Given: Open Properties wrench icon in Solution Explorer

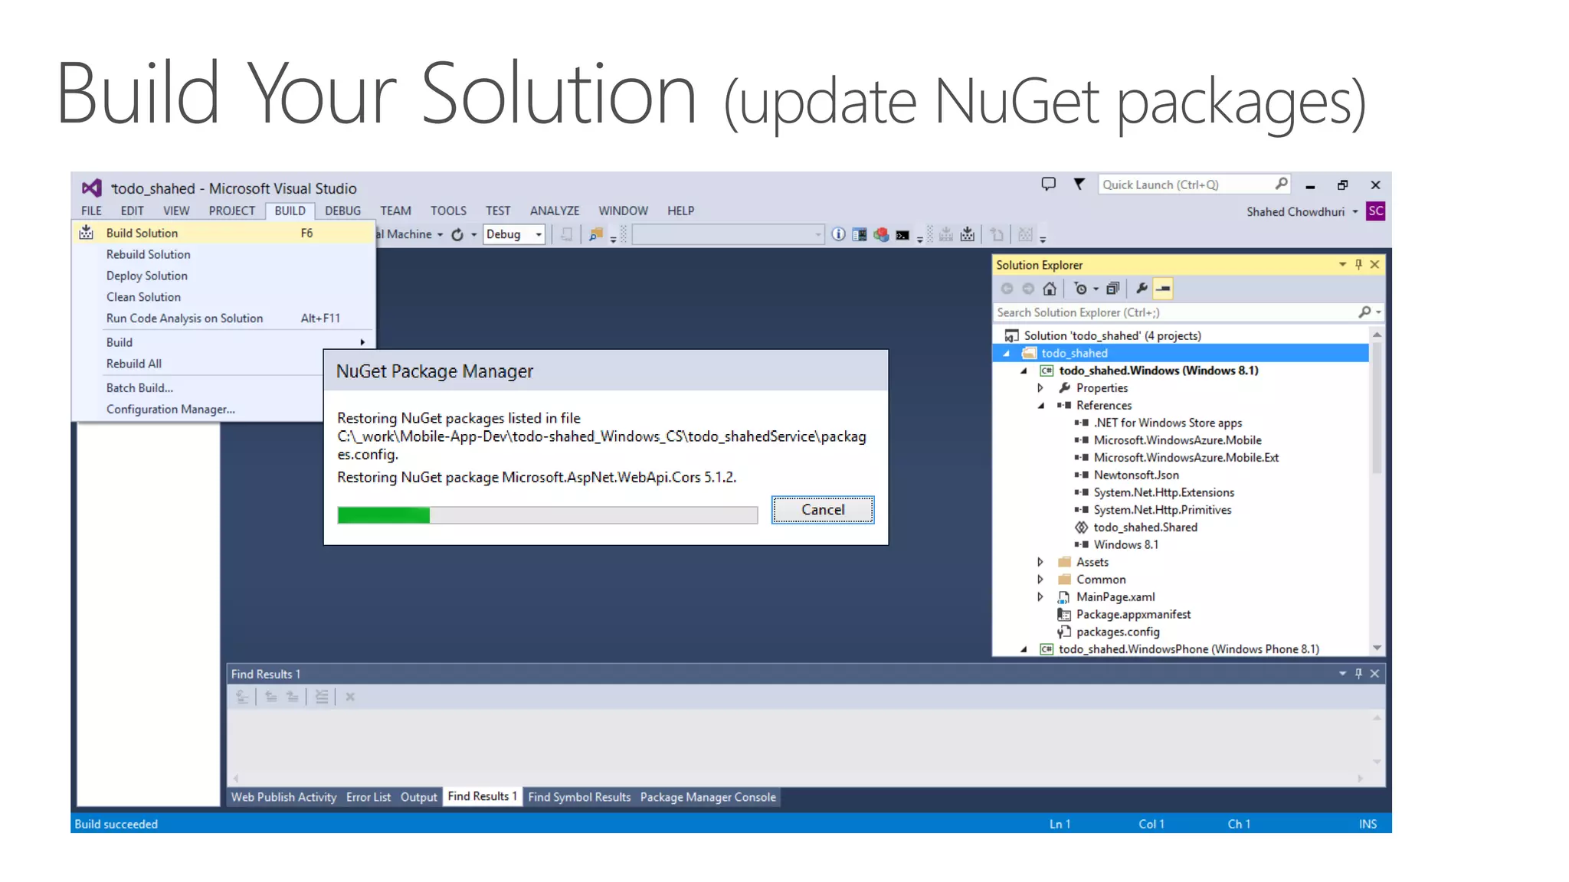Looking at the screenshot, I should 1142,289.
